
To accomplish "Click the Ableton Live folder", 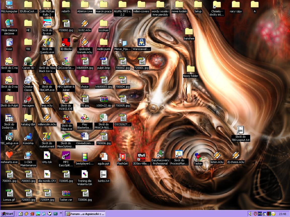I will click(x=85, y=5).
